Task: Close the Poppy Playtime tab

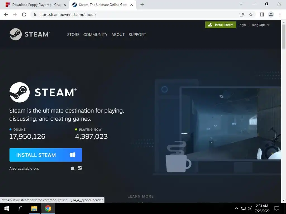Action: 65,5
